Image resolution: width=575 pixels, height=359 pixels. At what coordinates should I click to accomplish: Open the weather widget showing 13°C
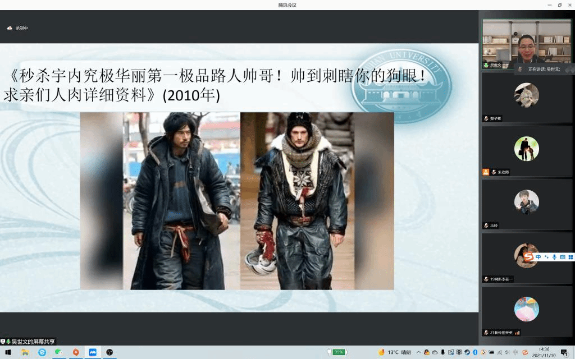[x=396, y=352]
